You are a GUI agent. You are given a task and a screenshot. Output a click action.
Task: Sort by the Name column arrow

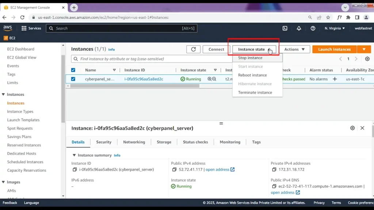(x=114, y=70)
